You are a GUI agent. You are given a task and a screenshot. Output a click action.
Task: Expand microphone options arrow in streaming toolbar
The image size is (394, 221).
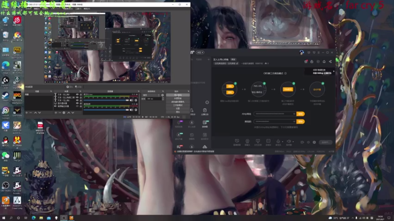coord(282,142)
